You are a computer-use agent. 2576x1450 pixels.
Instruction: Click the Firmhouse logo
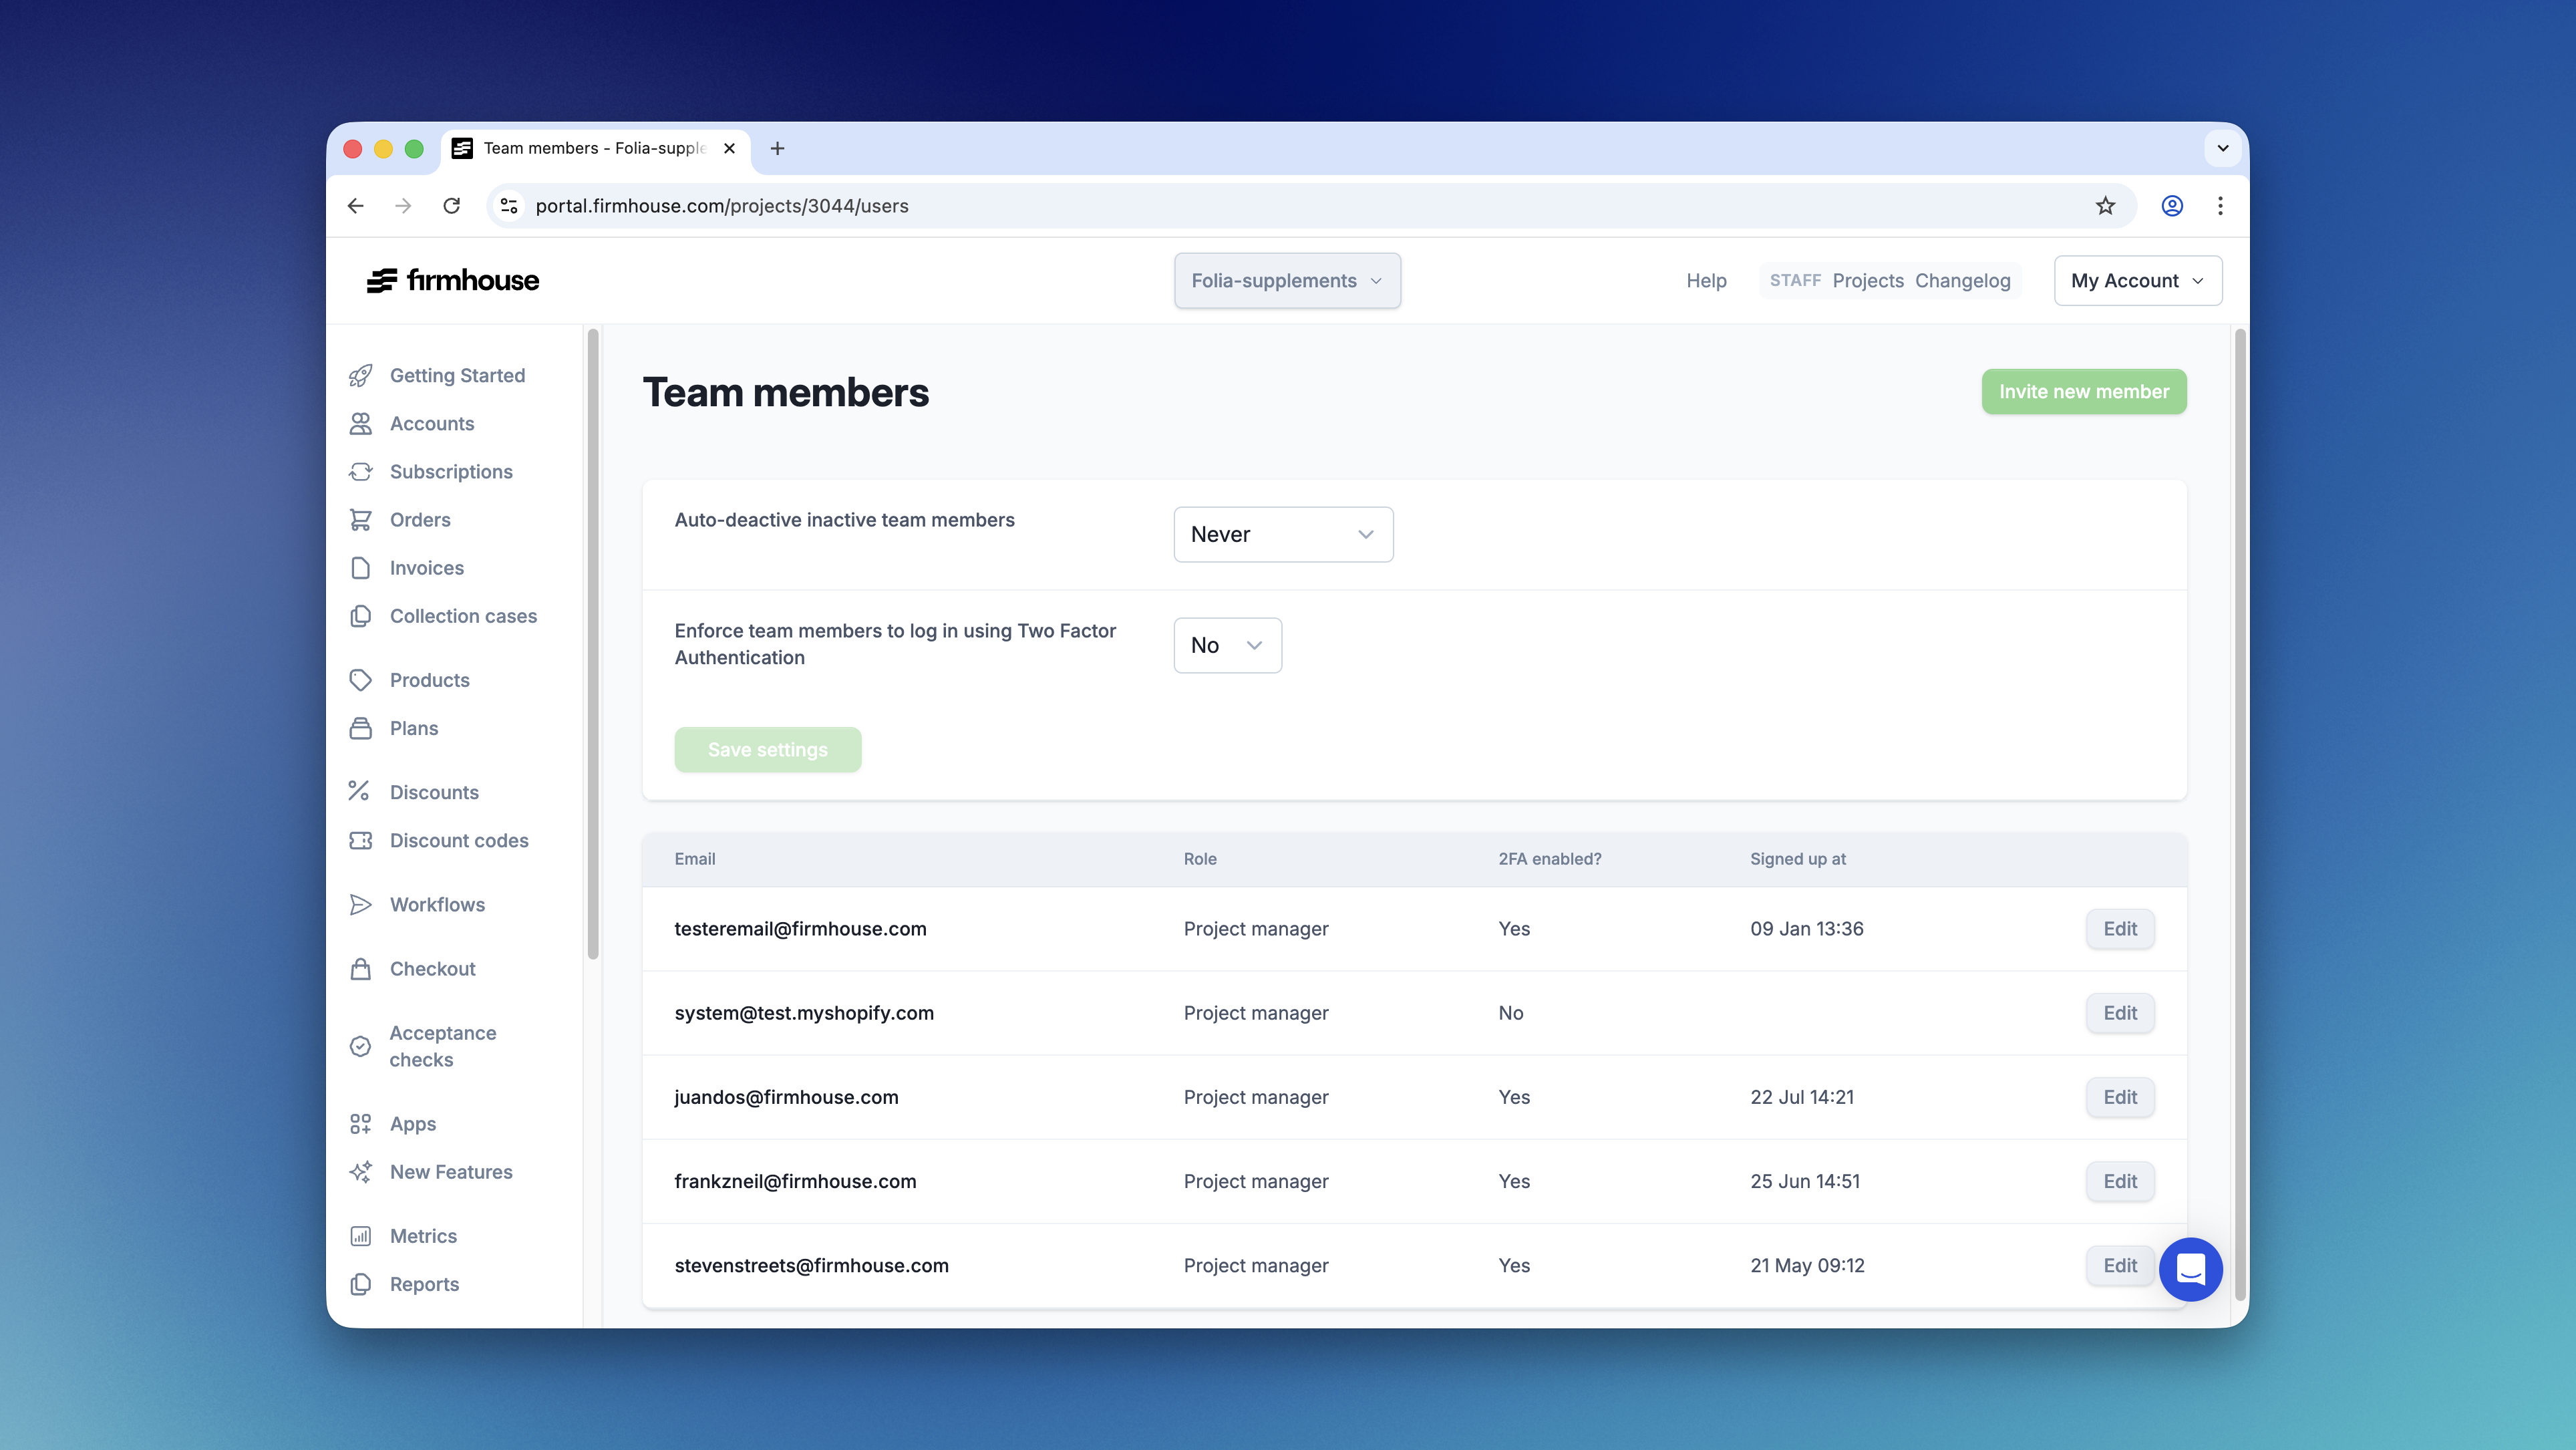453,280
